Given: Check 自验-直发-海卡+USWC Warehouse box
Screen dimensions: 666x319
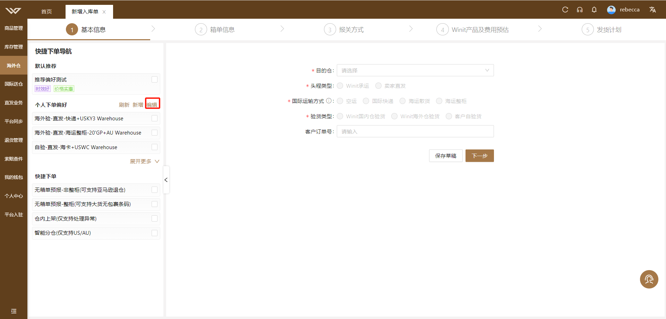Looking at the screenshot, I should click(155, 147).
